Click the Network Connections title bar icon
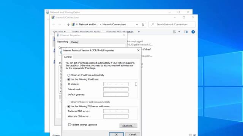Screen dimensions: 243x136 [53, 17]
